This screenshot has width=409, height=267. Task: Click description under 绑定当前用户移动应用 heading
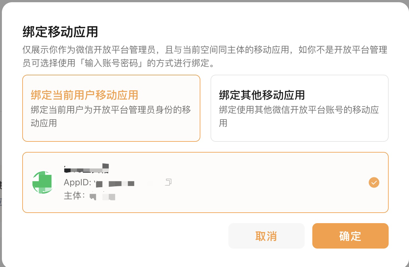point(110,116)
